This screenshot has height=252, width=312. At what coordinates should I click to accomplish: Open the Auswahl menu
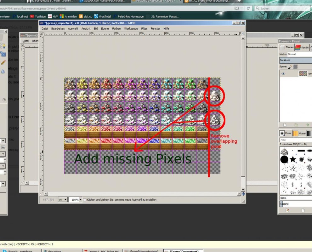tap(73, 29)
